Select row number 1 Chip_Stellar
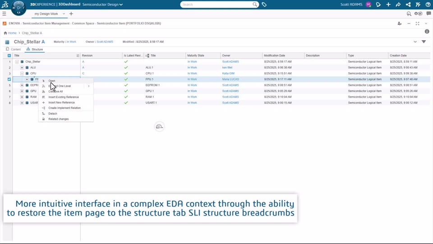The height and width of the screenshot is (244, 433). coord(9,62)
